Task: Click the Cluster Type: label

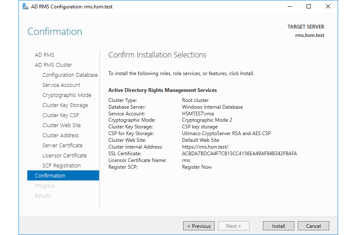Action: tap(123, 100)
